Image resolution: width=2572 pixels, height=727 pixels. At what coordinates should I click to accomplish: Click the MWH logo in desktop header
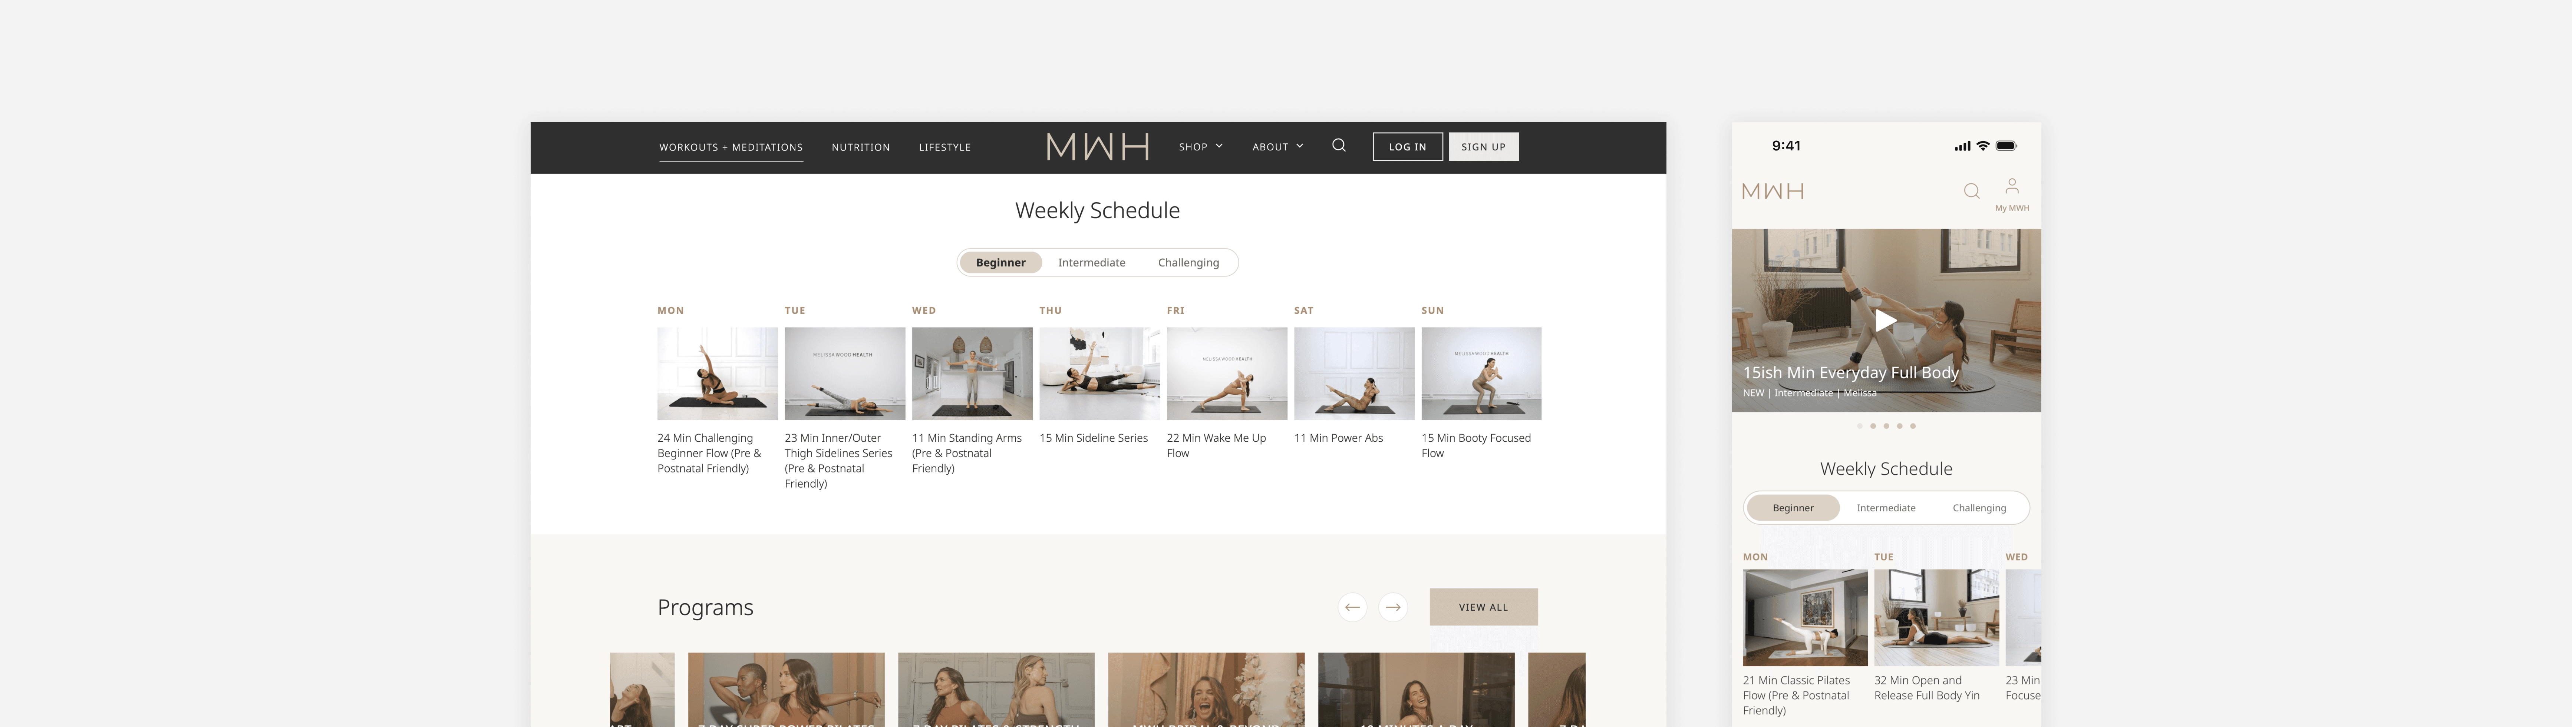point(1097,147)
